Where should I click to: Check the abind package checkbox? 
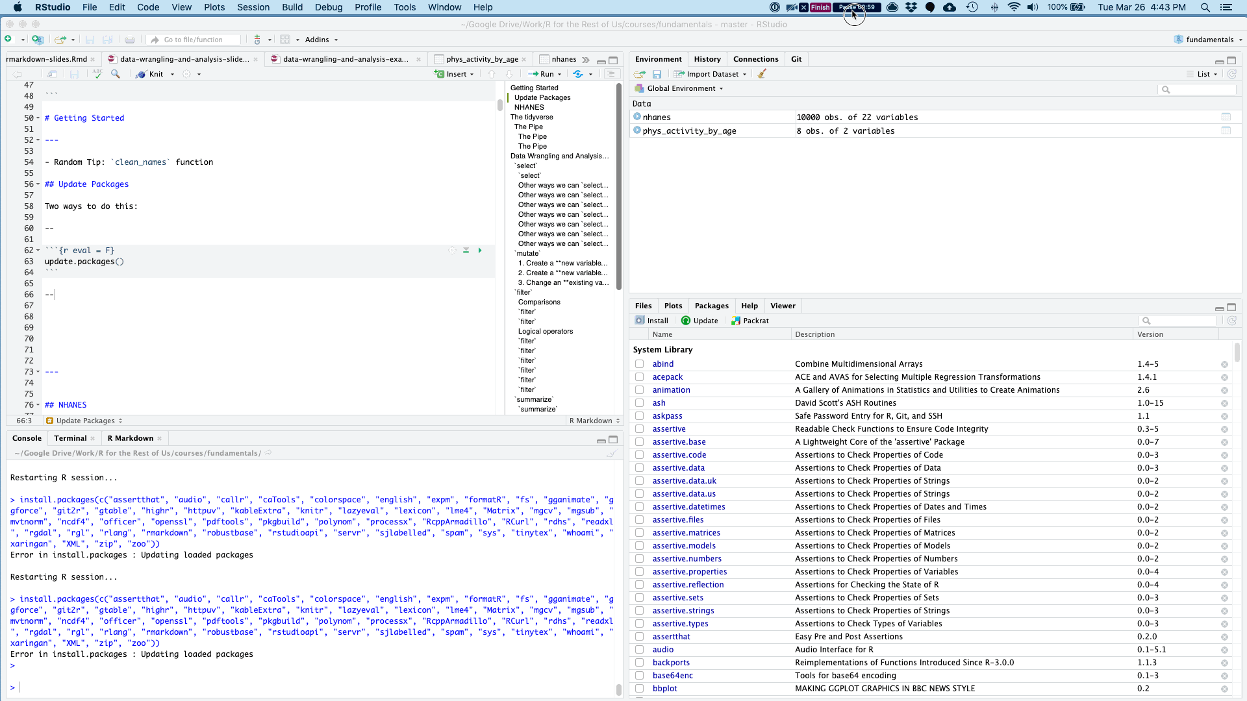(x=640, y=364)
